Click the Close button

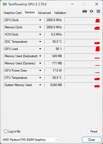coord(92,140)
